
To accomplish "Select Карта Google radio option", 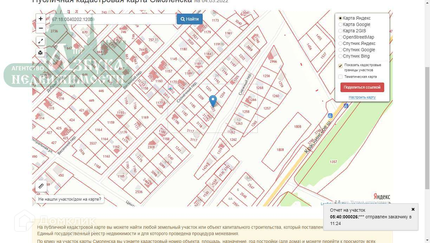I will click(x=354, y=25).
